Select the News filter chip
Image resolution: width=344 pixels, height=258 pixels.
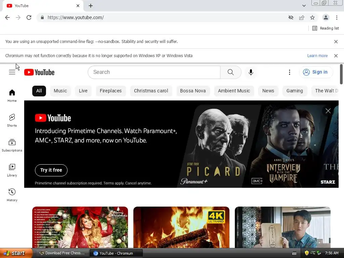(x=268, y=91)
